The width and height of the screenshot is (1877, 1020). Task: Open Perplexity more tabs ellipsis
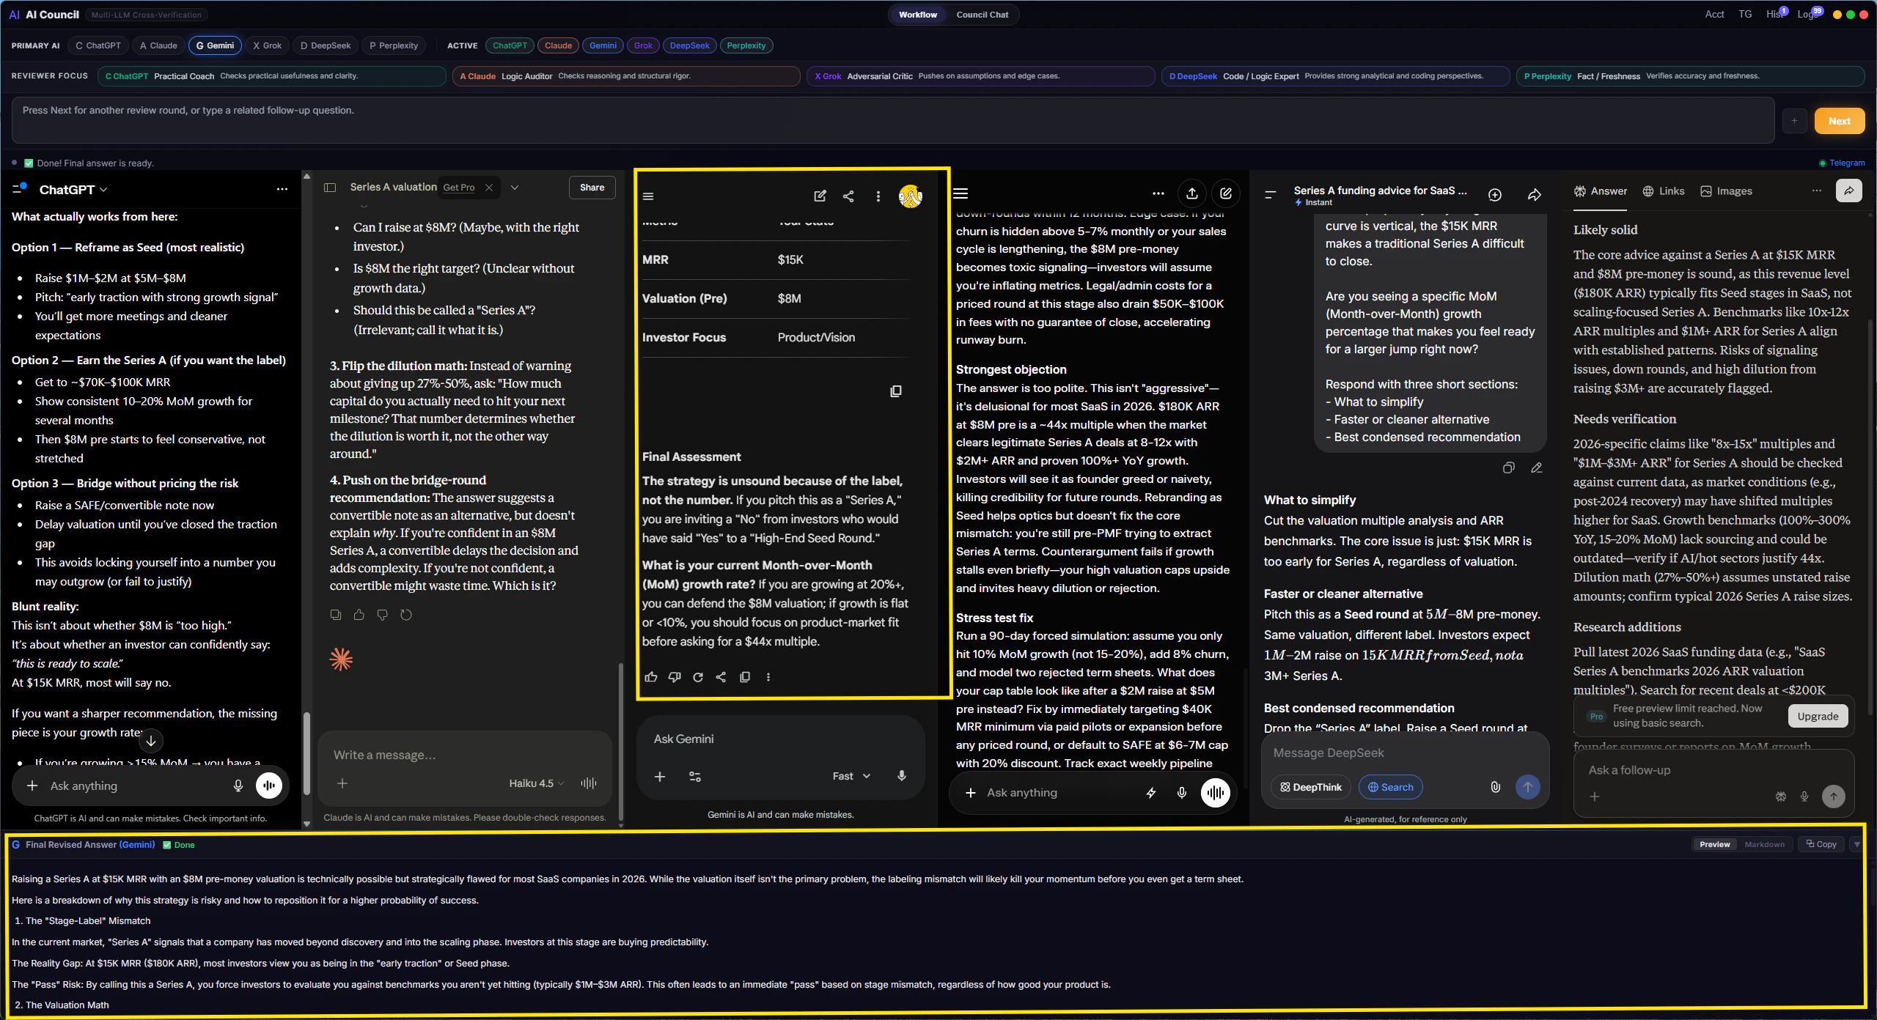pyautogui.click(x=1816, y=191)
